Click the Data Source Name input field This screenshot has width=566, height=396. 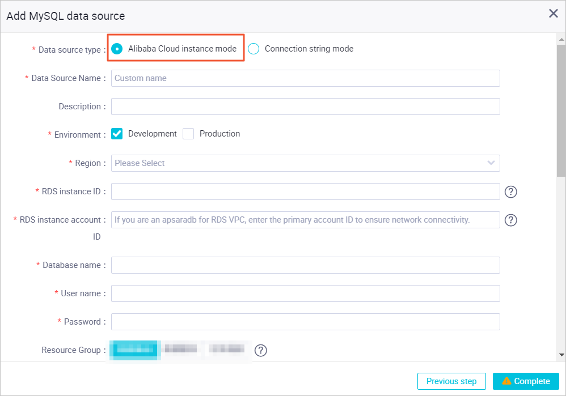(x=305, y=78)
